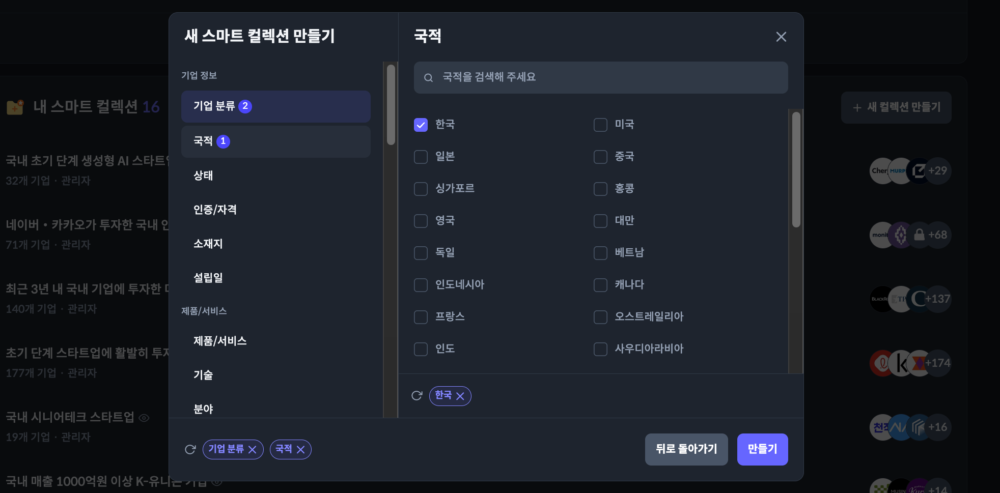Click the country list scrollbar
This screenshot has width=1000, height=493.
point(796,170)
